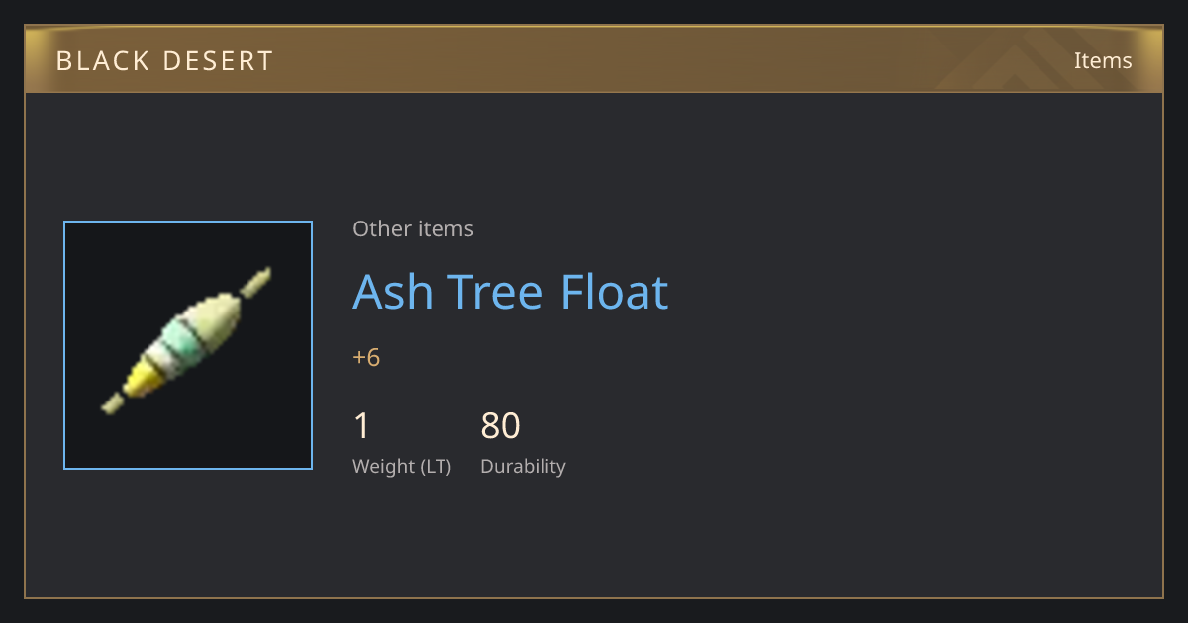This screenshot has width=1188, height=623.
Task: Click the Weight (LT) label
Action: (402, 466)
